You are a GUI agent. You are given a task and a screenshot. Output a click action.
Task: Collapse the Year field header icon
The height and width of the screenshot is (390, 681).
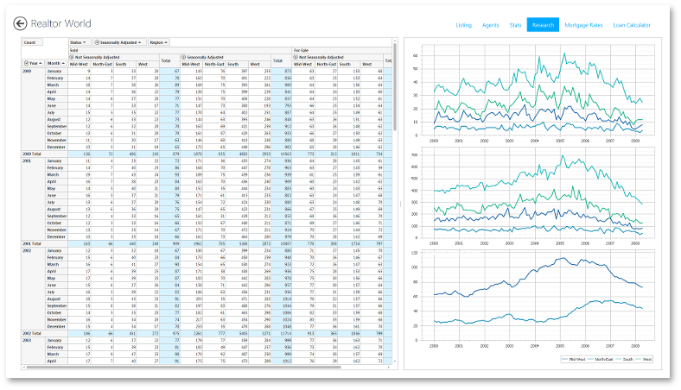pyautogui.click(x=26, y=63)
